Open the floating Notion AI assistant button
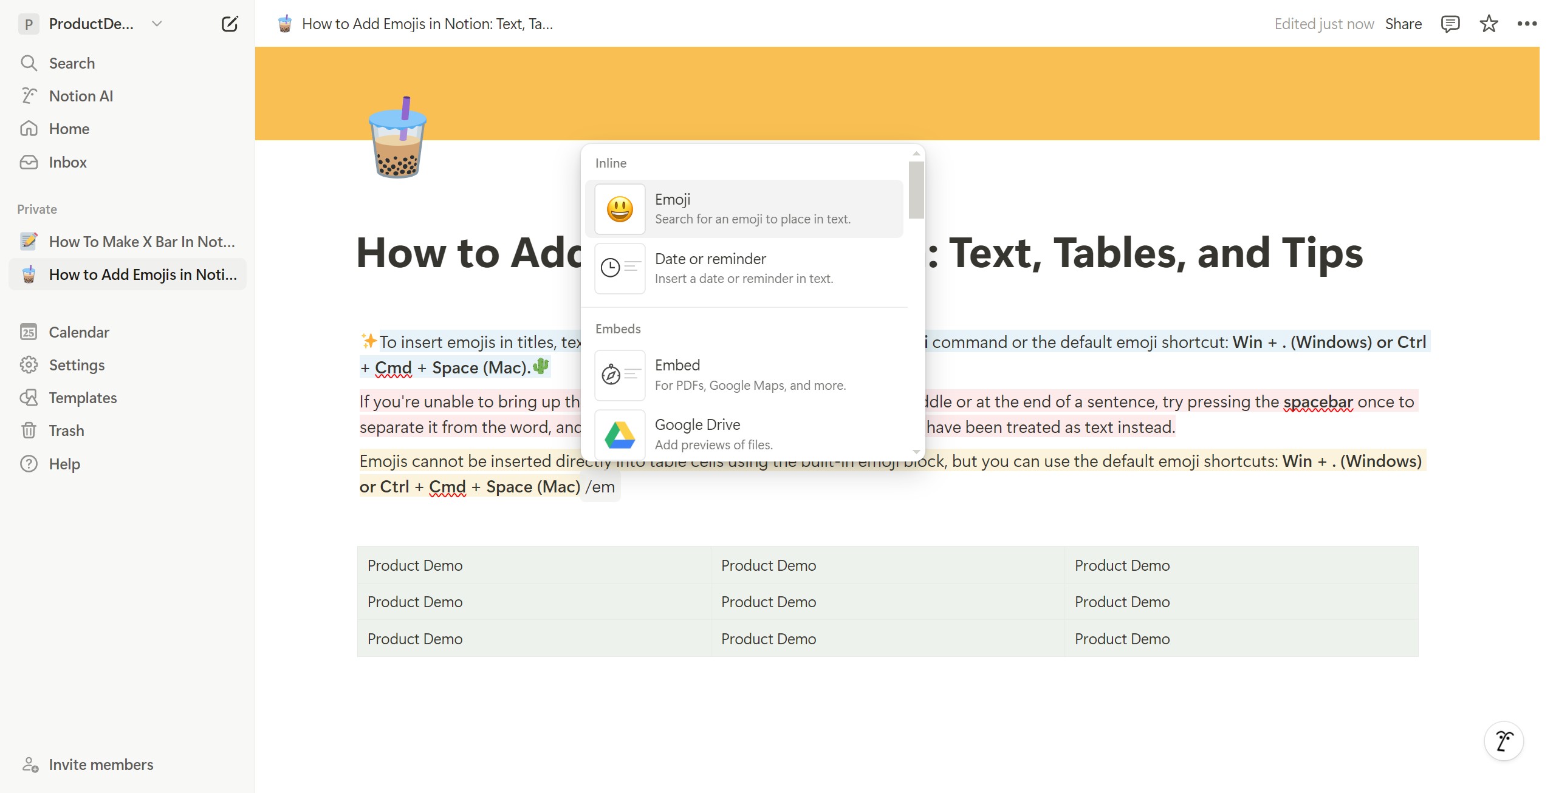1556x793 pixels. [x=1504, y=741]
